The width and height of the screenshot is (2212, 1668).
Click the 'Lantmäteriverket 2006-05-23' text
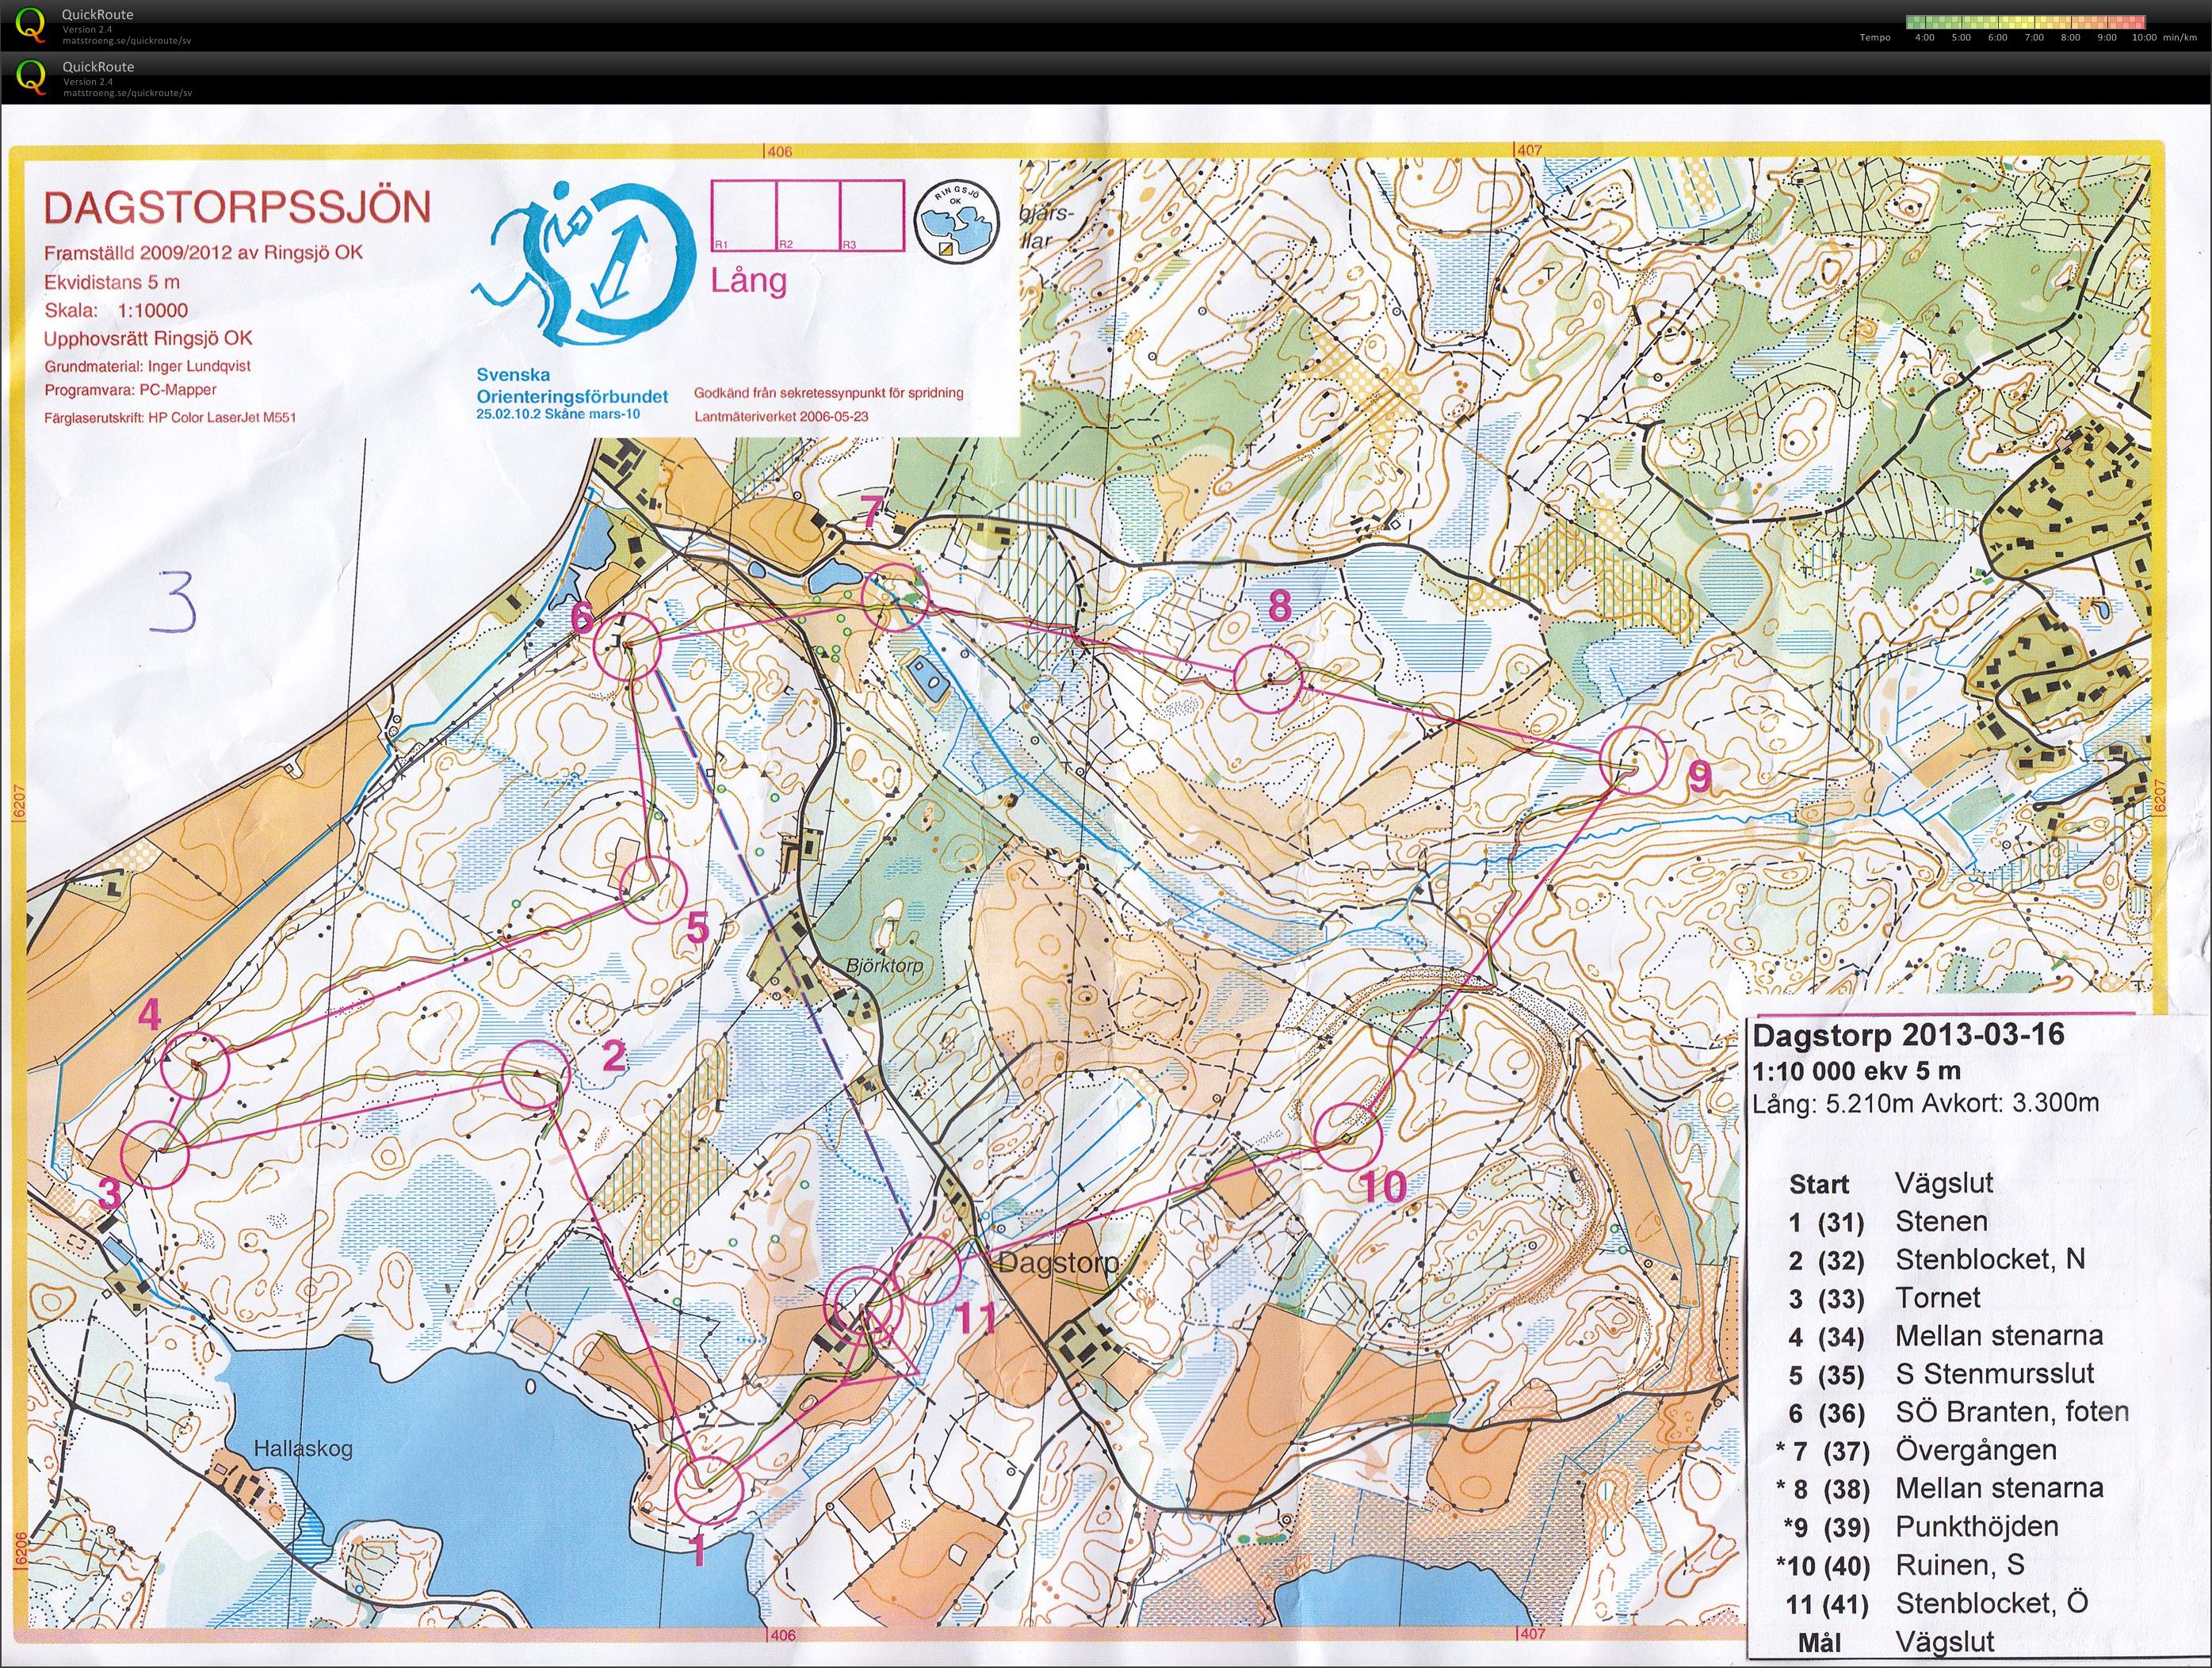[x=782, y=416]
